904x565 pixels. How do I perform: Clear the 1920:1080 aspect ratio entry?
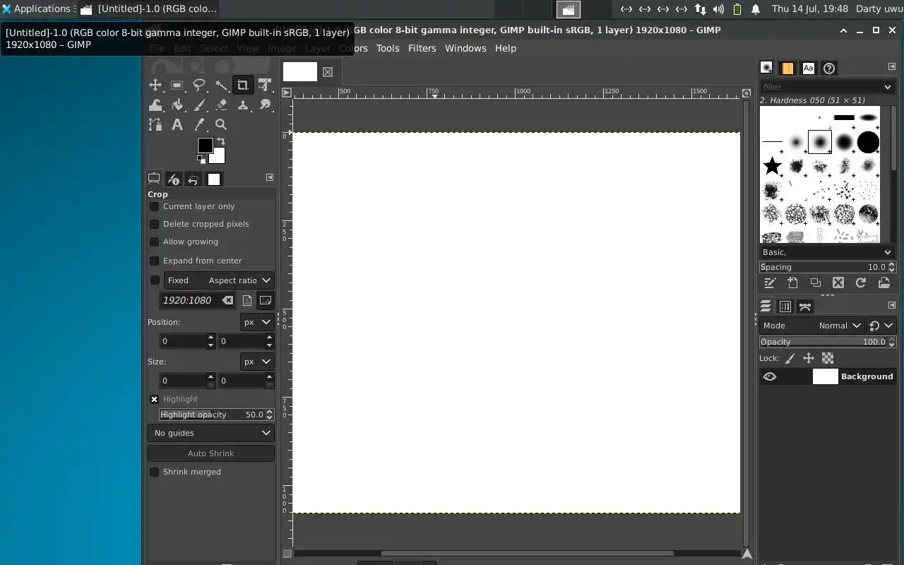[x=227, y=300]
